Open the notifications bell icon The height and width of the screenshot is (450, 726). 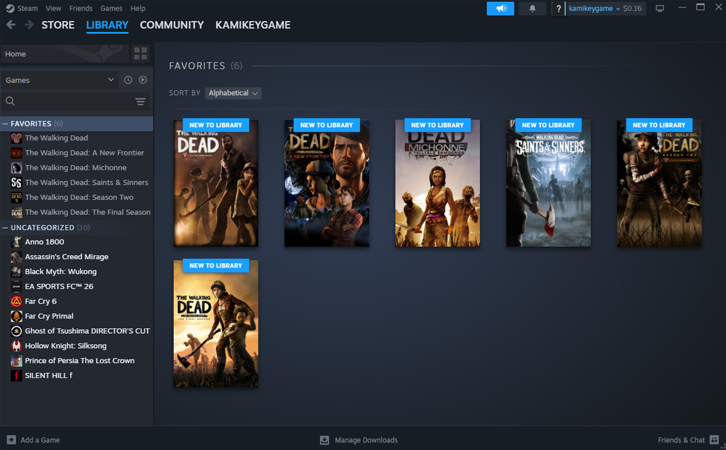pos(533,9)
